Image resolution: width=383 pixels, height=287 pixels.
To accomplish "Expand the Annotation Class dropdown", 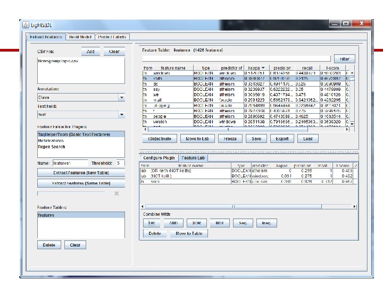I will [x=121, y=97].
